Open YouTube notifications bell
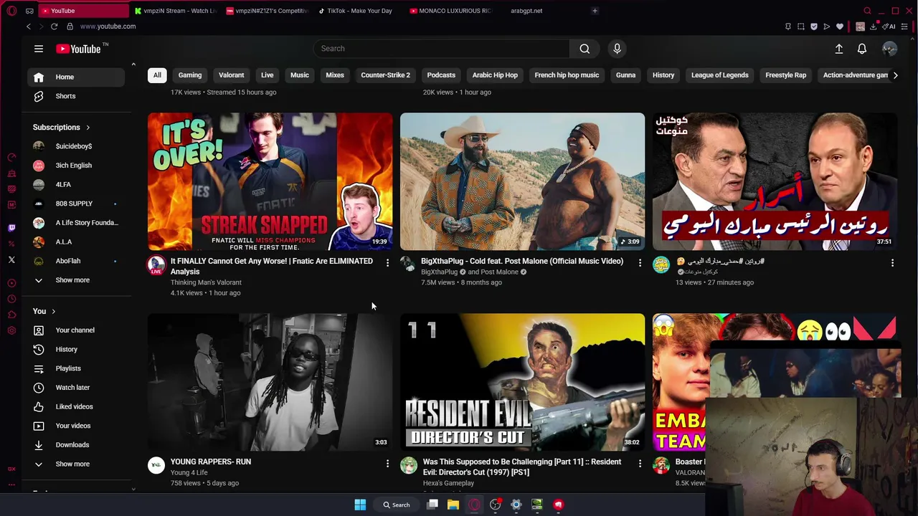This screenshot has height=516, width=918. [862, 49]
